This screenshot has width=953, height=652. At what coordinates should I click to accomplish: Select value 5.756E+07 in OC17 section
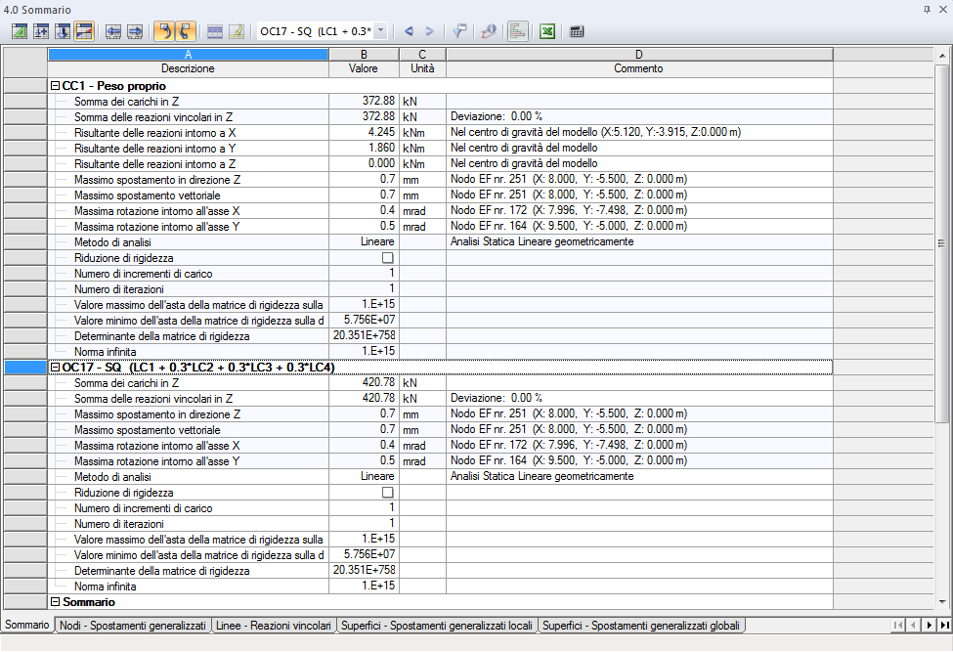[x=364, y=555]
